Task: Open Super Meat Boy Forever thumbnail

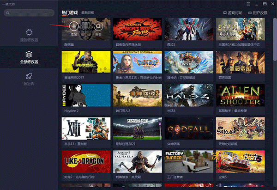Action: point(137,29)
